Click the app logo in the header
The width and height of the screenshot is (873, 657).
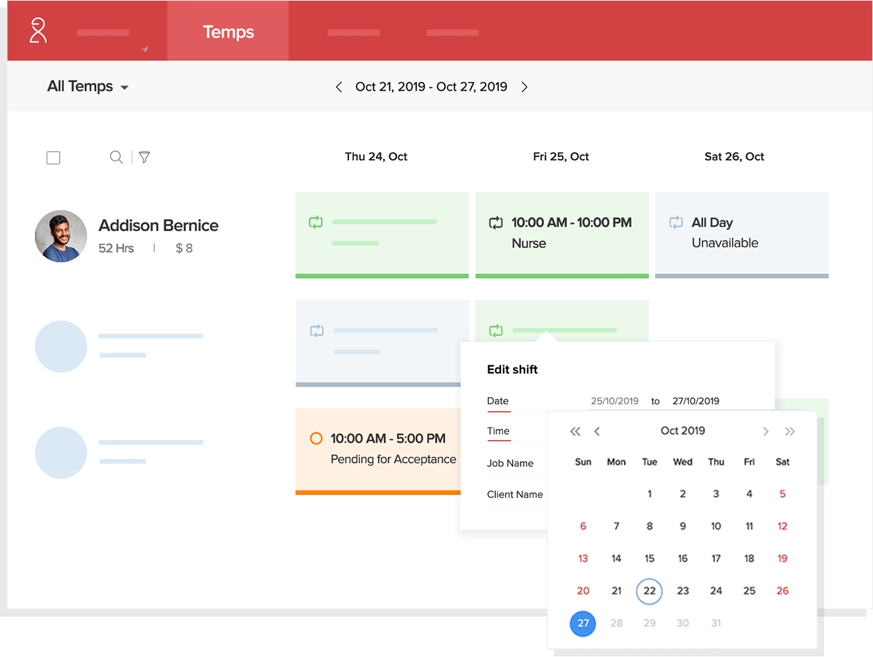[38, 31]
